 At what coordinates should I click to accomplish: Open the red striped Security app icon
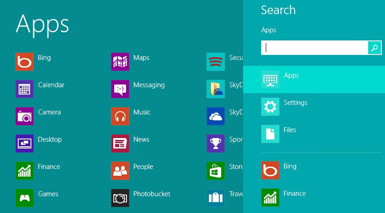tap(216, 62)
